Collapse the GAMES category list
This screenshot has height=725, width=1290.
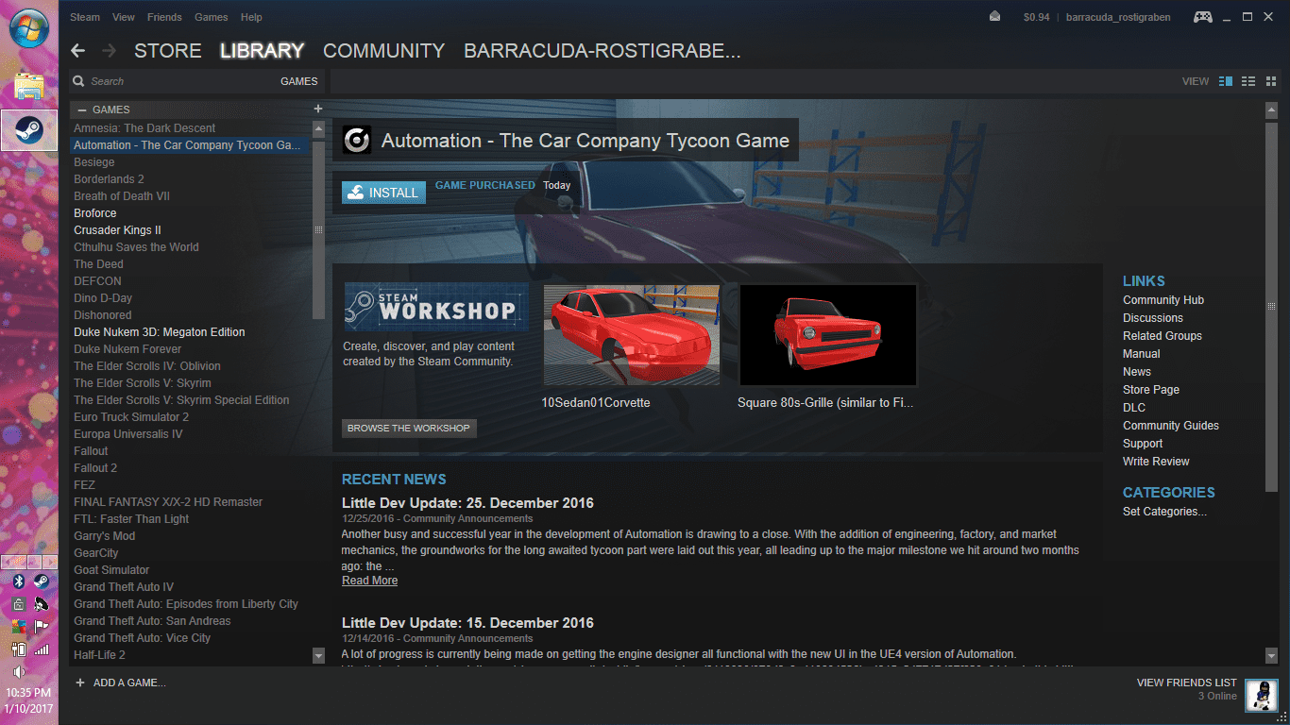tap(82, 110)
